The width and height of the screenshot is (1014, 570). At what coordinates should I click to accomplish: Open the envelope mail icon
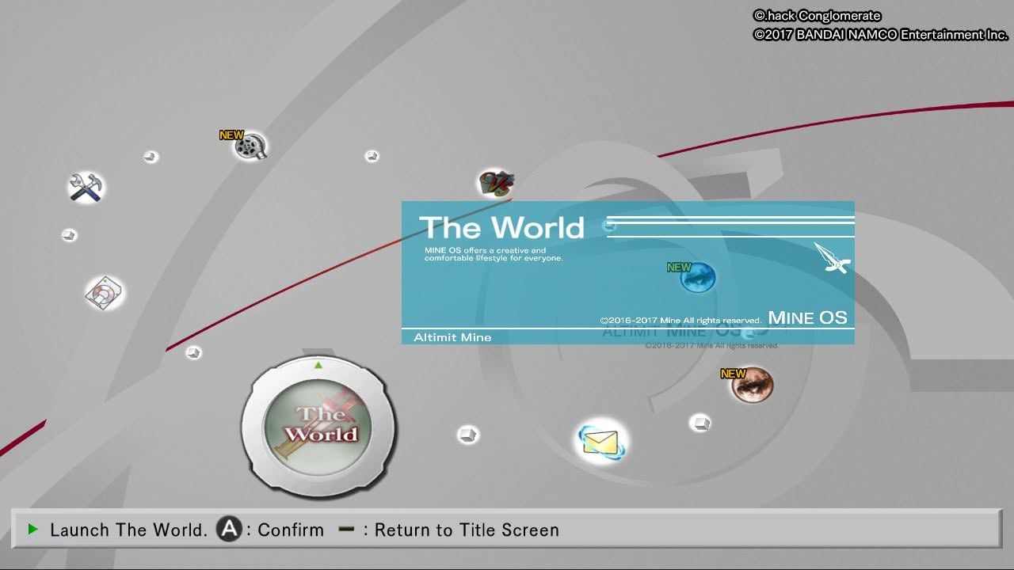[x=600, y=441]
